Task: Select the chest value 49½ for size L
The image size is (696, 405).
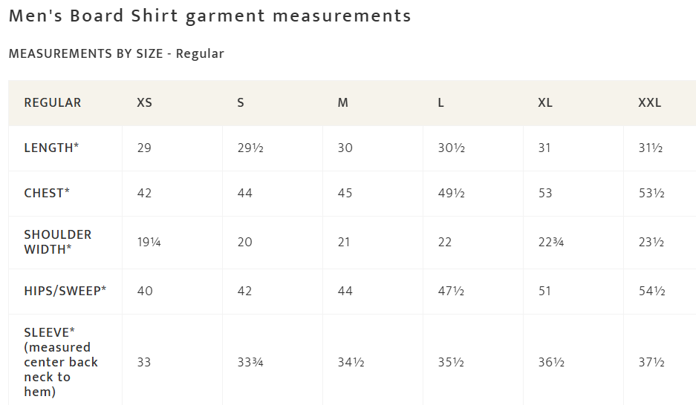Action: tap(451, 193)
